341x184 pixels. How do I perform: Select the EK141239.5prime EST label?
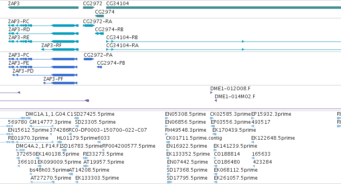click(235, 146)
